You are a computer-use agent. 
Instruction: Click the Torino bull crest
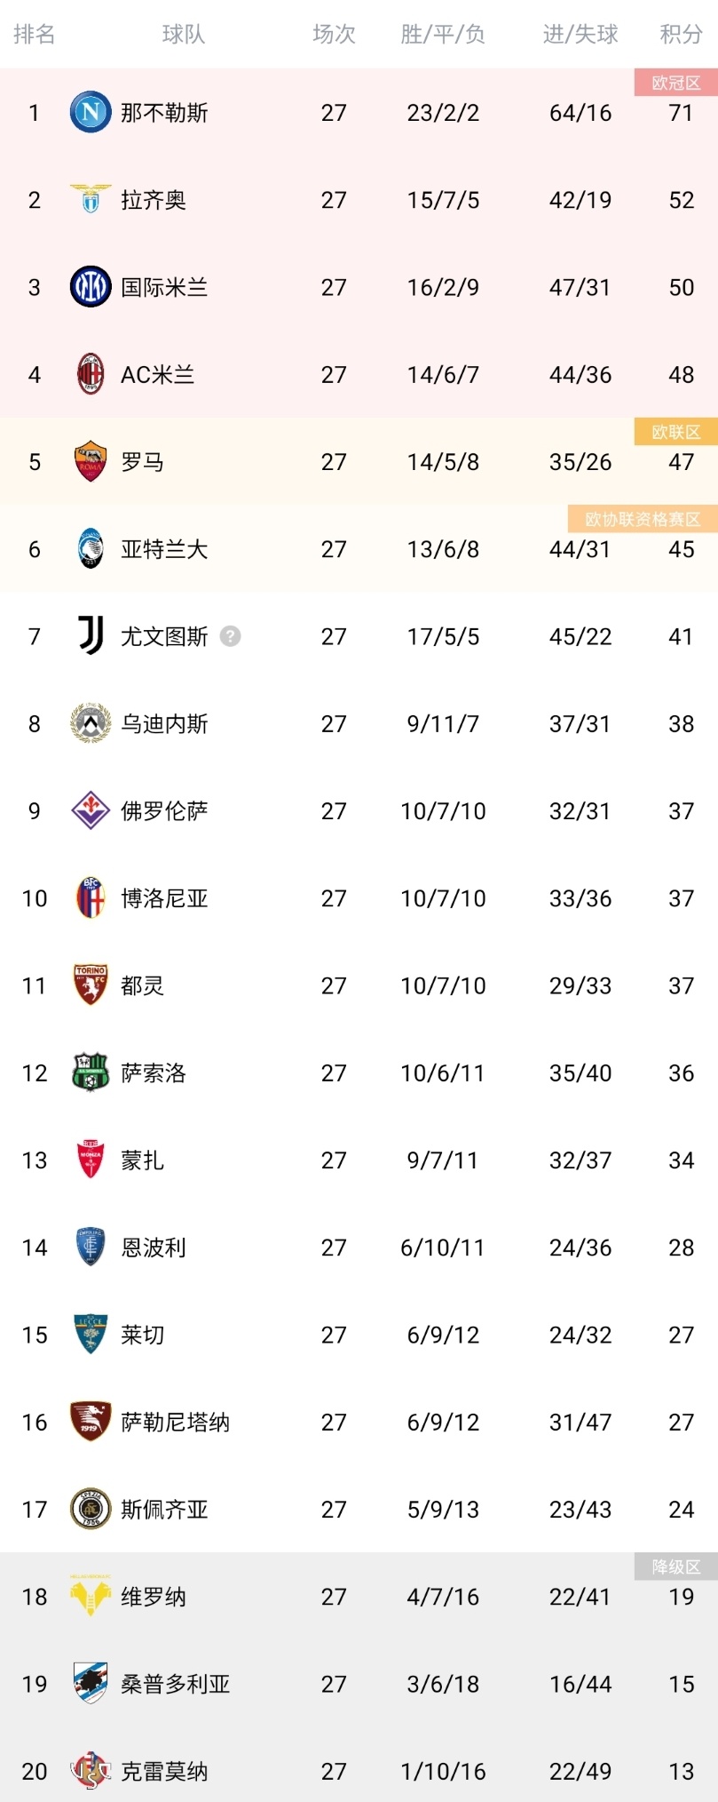tap(91, 985)
